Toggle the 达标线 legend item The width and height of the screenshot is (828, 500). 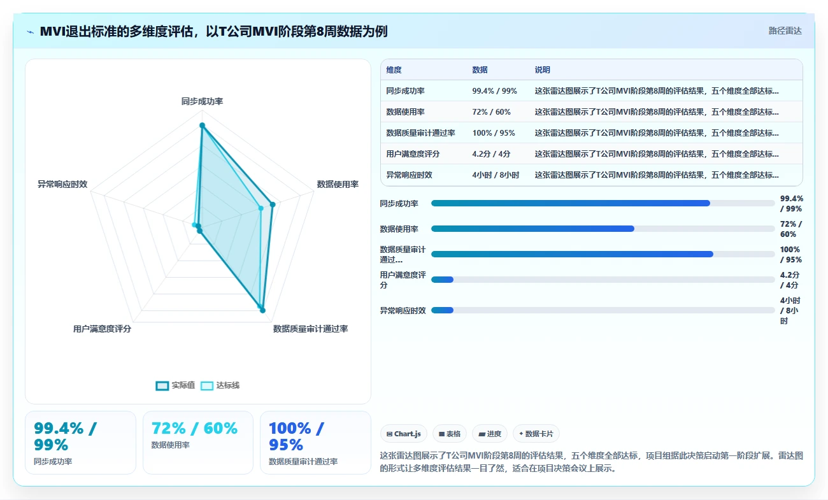point(220,385)
